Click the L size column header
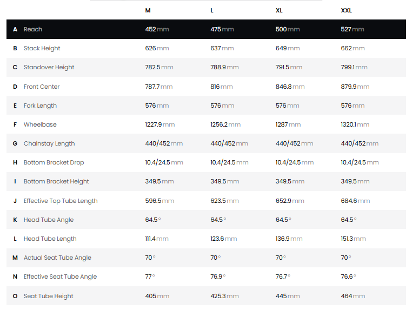The height and width of the screenshot is (316, 419). (x=212, y=10)
